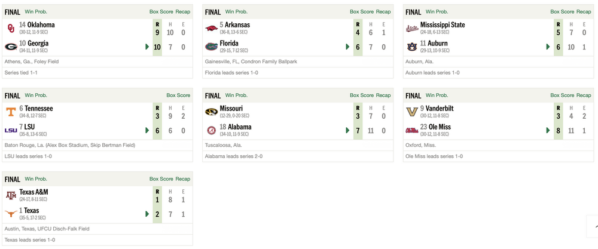Image resolution: width=598 pixels, height=249 pixels.
Task: Click the Arkansas Razorbacks logo
Action: pos(211,27)
